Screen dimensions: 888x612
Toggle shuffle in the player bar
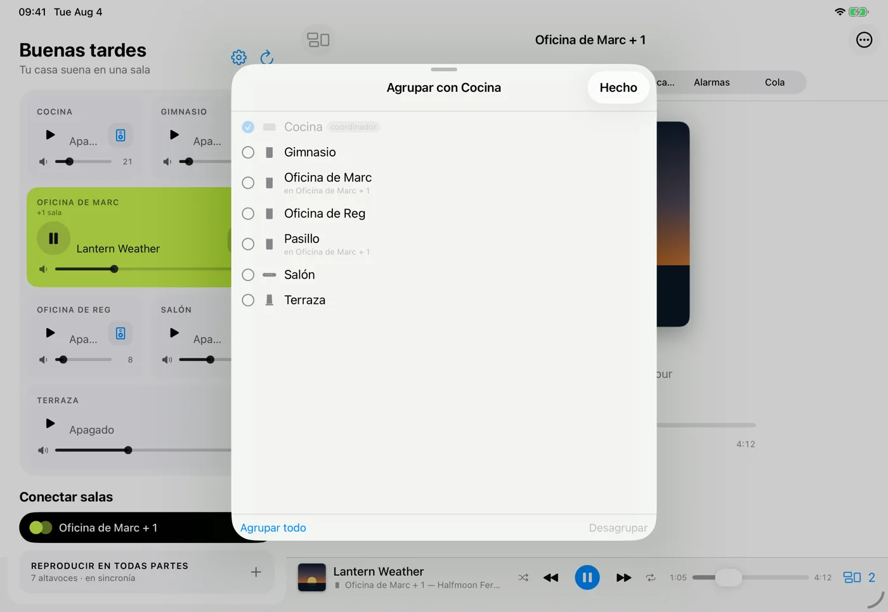coord(523,578)
